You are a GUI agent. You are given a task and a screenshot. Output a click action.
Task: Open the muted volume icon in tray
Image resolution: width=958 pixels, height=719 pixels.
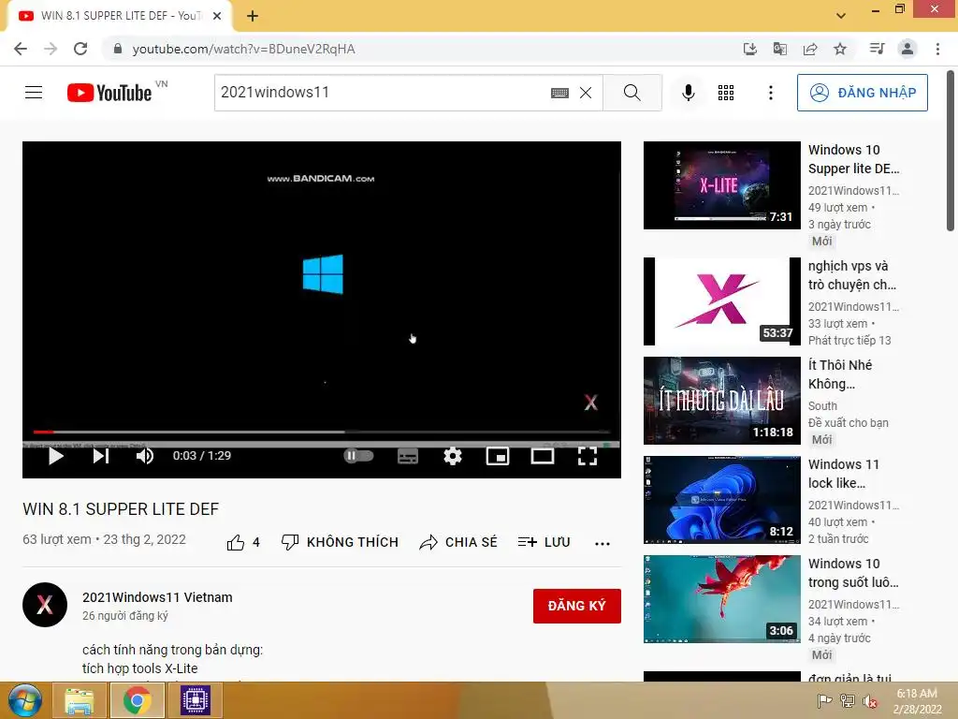tap(870, 701)
